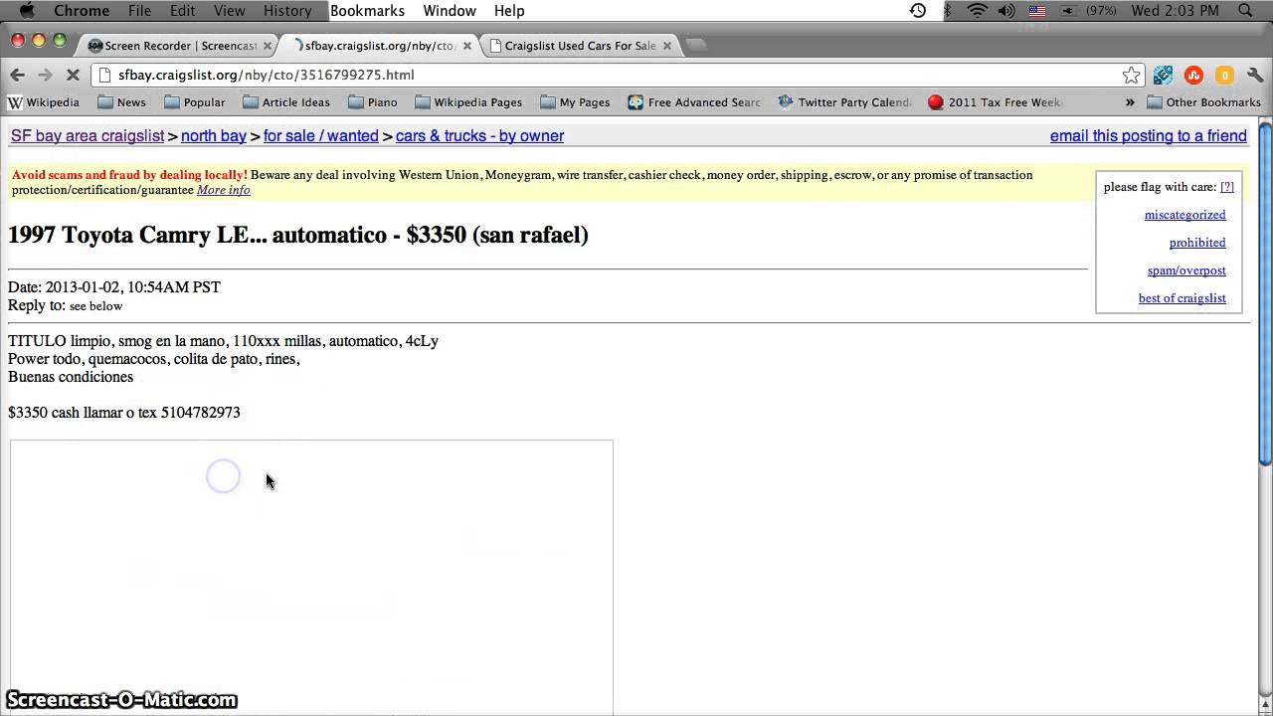1273x716 pixels.
Task: Click the [?] flag help link
Action: (x=1227, y=187)
